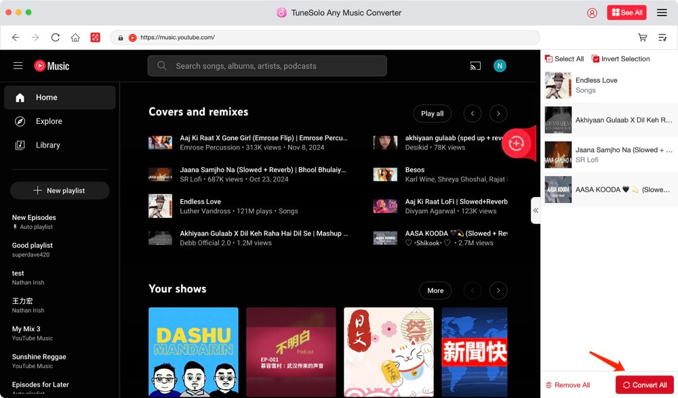Open Jaana Samjho Na (Slowed + Reverb) track
The width and height of the screenshot is (678, 398).
point(263,170)
